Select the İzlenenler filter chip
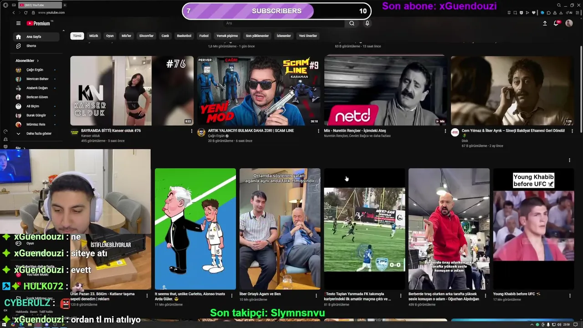The image size is (583, 328). [x=284, y=36]
